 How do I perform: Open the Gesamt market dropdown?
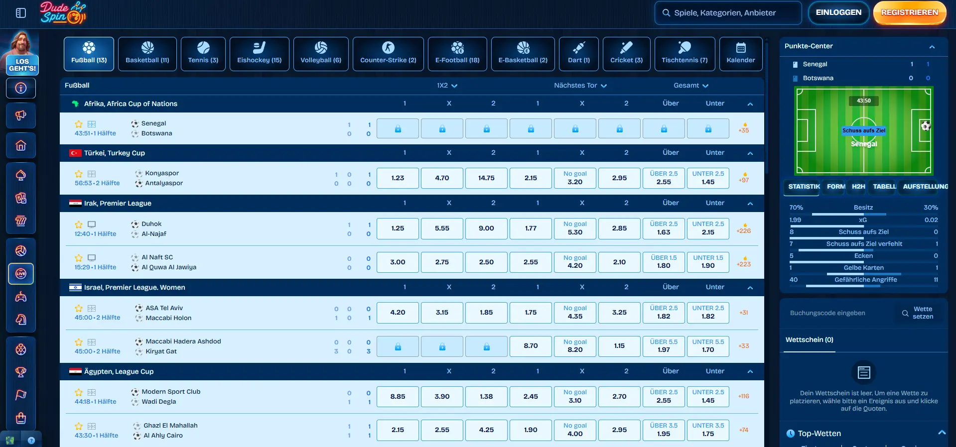tap(691, 86)
